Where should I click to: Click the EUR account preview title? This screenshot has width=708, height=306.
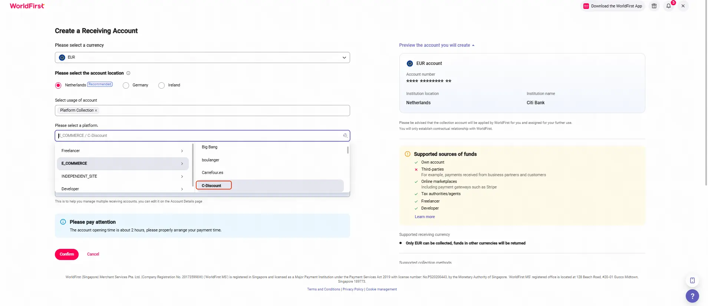coord(429,63)
